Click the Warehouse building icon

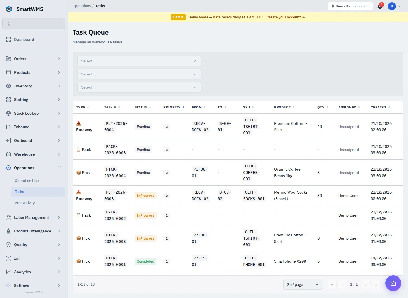coord(8,154)
